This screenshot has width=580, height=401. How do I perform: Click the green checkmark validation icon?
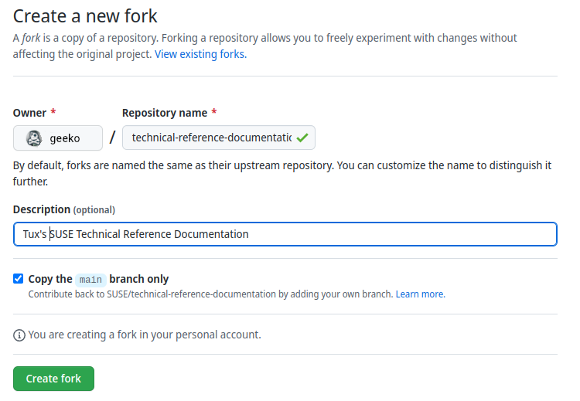coord(302,138)
